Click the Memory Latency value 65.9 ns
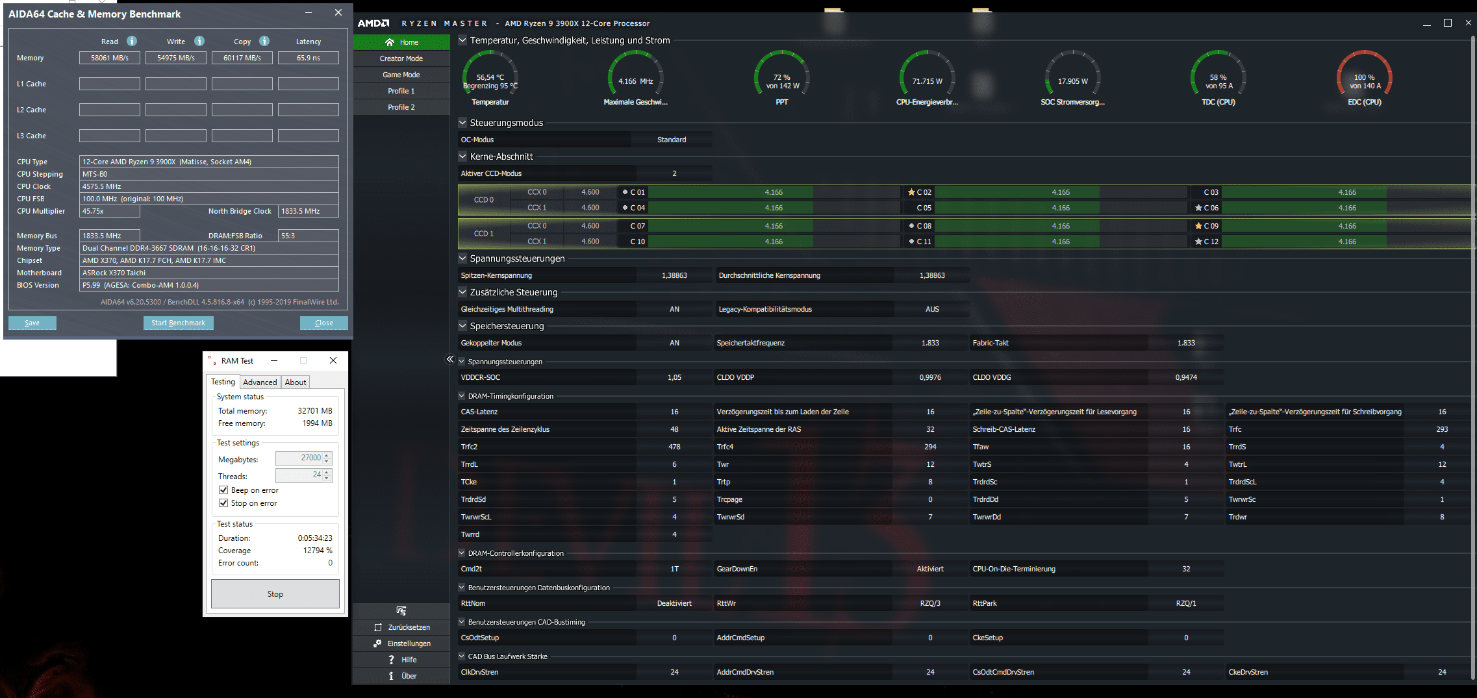This screenshot has width=1477, height=698. [x=309, y=58]
